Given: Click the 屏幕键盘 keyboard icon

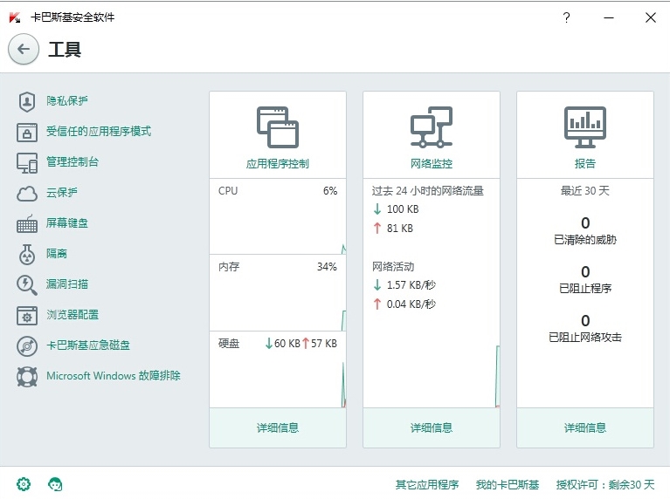Looking at the screenshot, I should click(27, 223).
